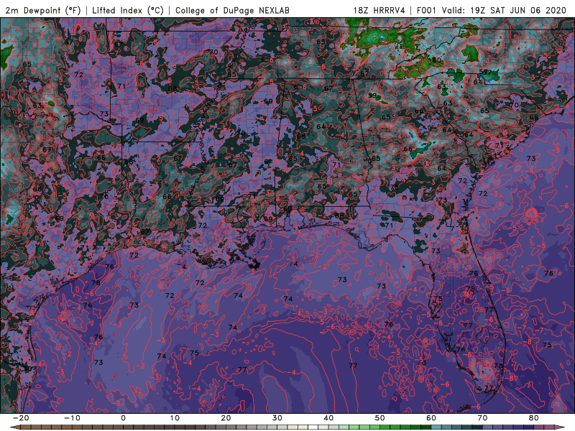Select the 0 tick label on the colorbar

pyautogui.click(x=123, y=418)
